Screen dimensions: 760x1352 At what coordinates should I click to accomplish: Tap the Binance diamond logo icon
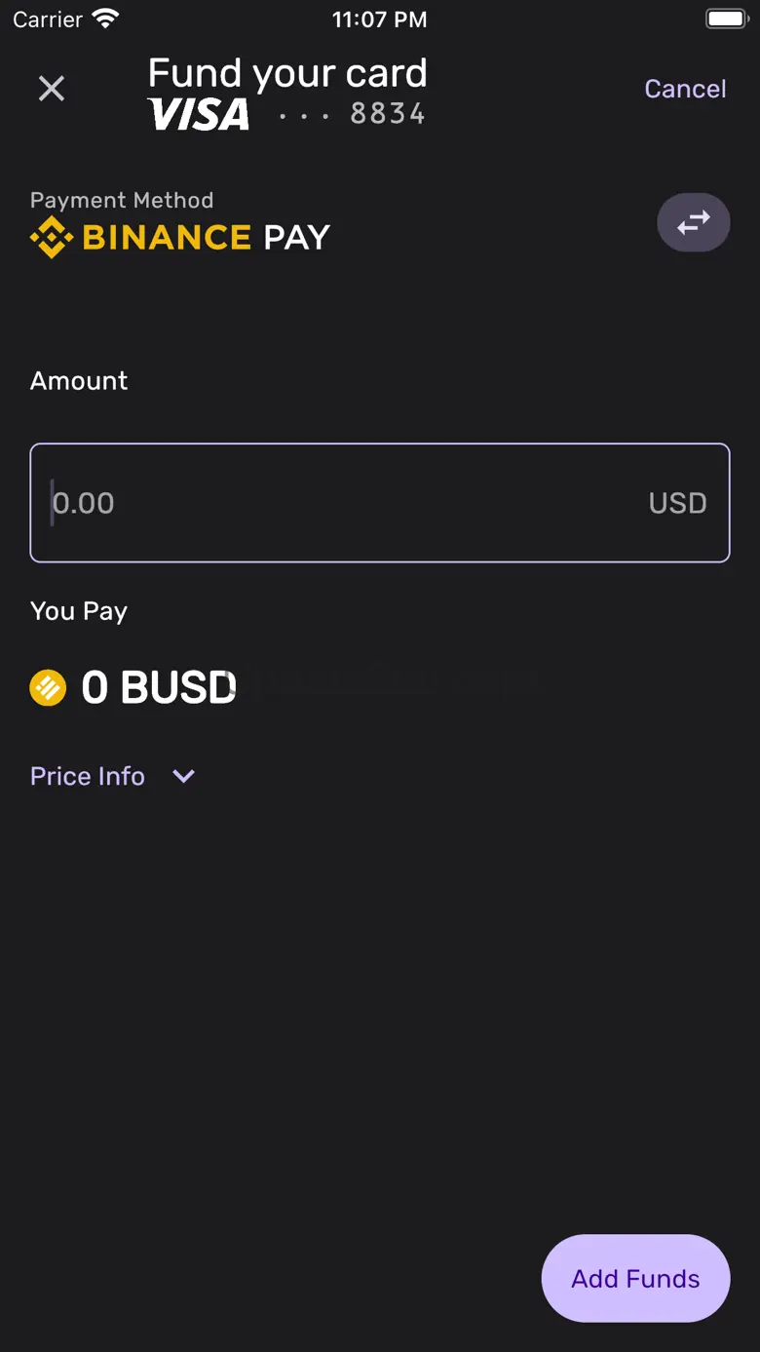(51, 237)
